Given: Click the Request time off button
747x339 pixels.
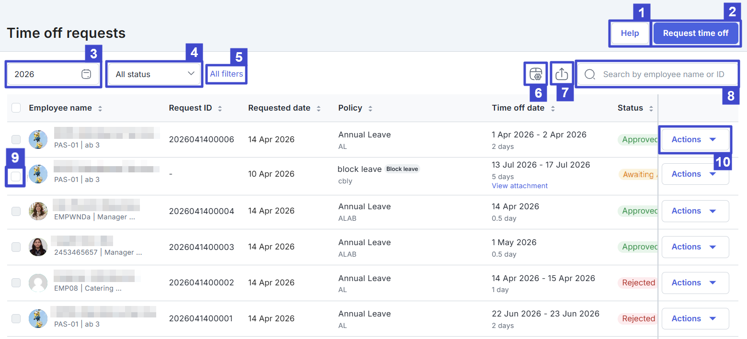Looking at the screenshot, I should (x=695, y=33).
